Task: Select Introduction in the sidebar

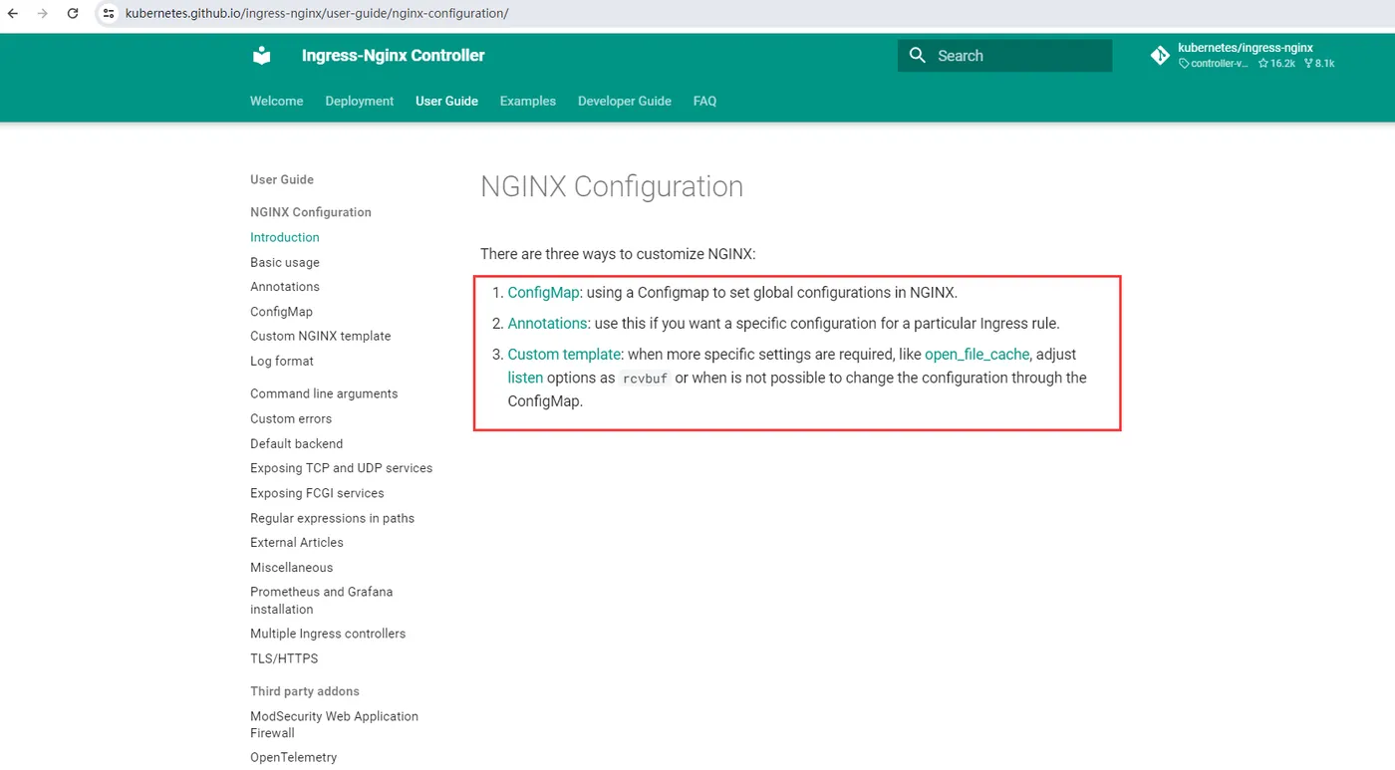Action: click(285, 237)
